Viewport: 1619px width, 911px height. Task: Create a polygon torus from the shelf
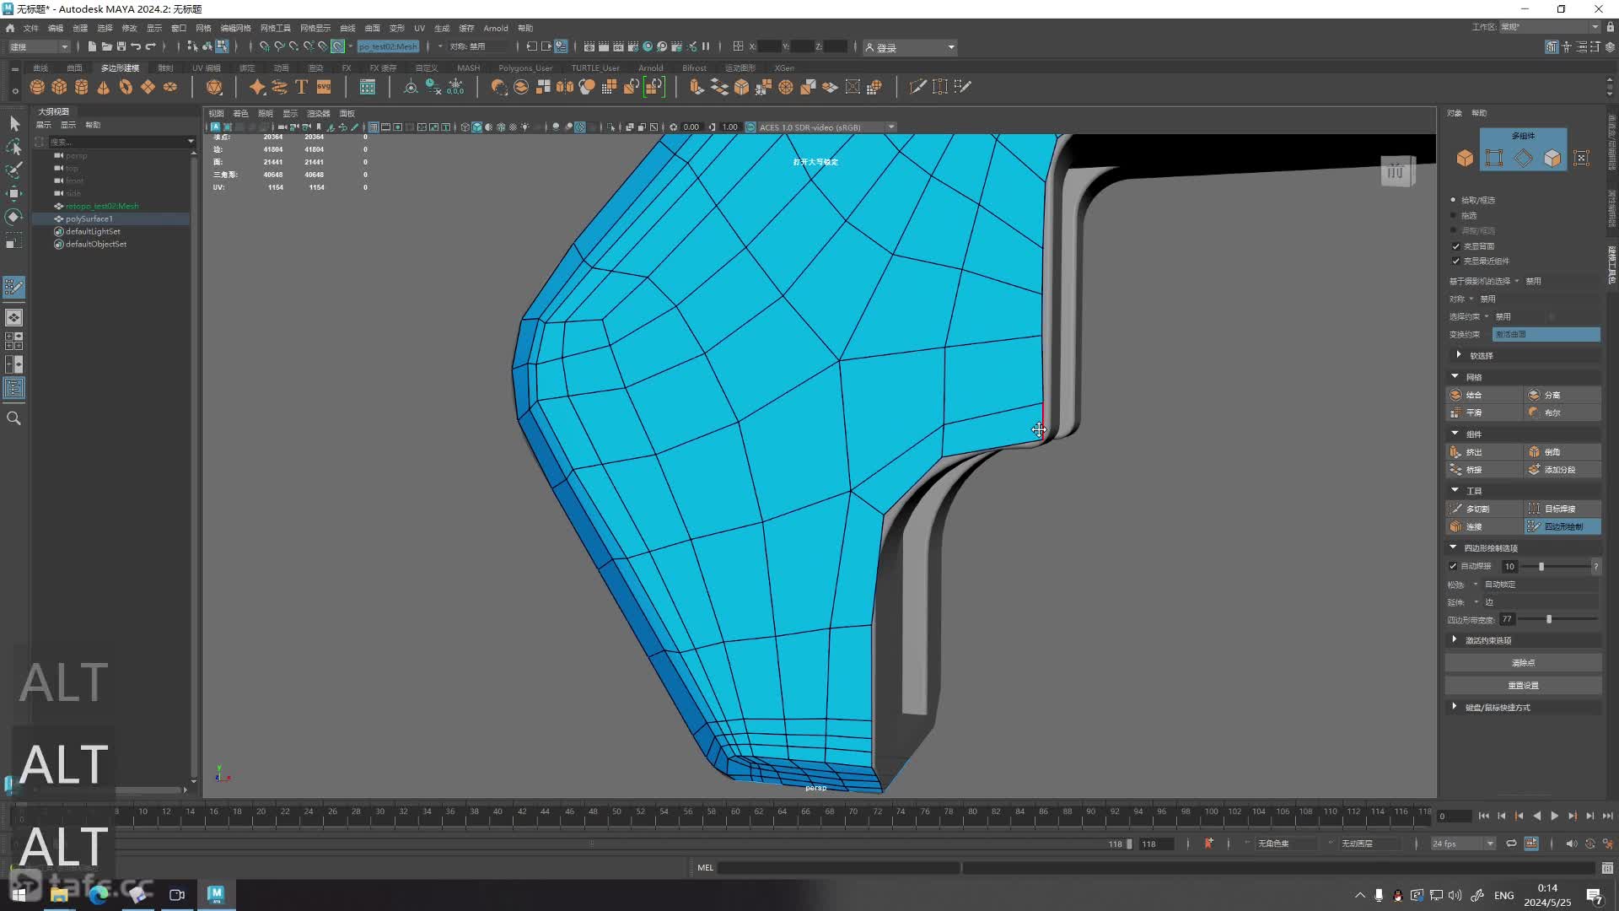click(x=126, y=87)
